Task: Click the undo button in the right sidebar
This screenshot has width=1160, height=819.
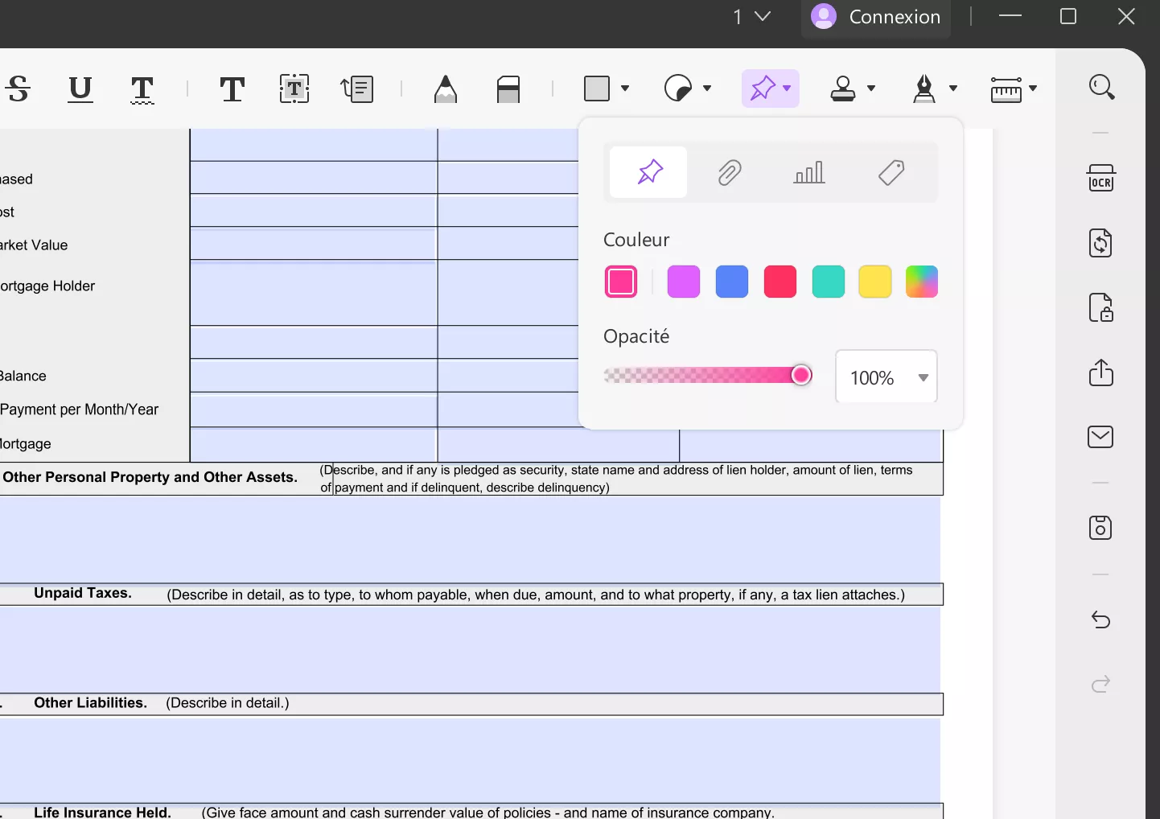Action: (1101, 620)
